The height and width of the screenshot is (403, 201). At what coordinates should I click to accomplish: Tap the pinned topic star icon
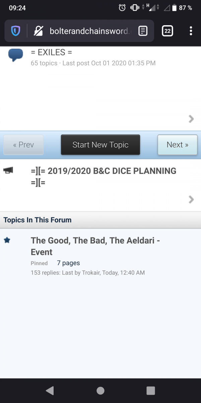coord(7,240)
